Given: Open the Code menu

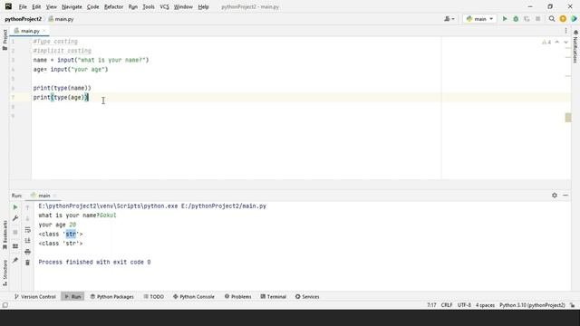Looking at the screenshot, I should pyautogui.click(x=92, y=6).
